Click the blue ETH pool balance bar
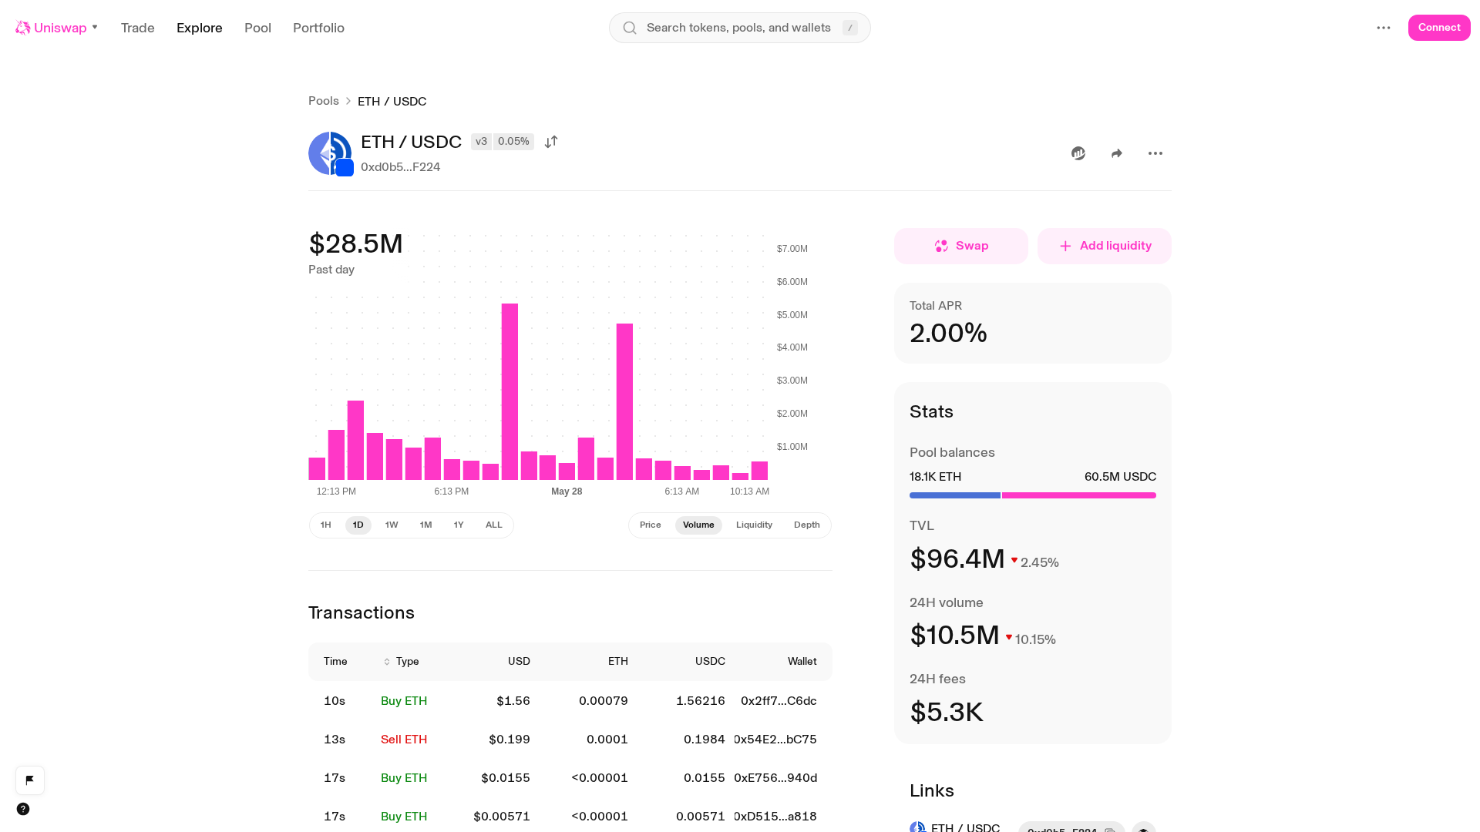Viewport: 1480px width, 832px height. tap(955, 495)
